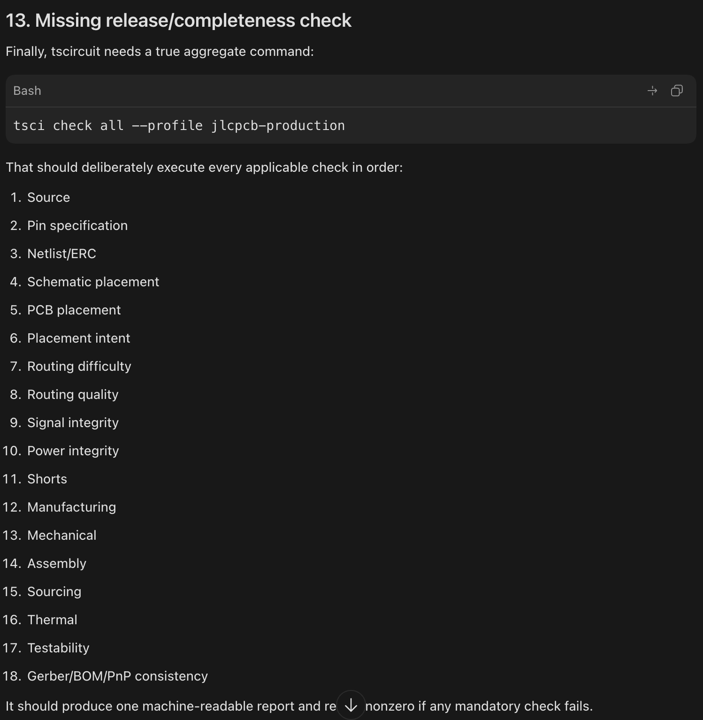Click the Placement intent list item
The height and width of the screenshot is (720, 703).
pos(78,338)
